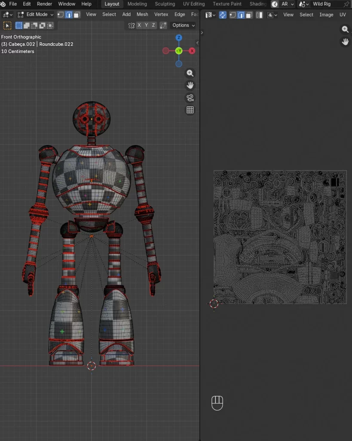The image size is (352, 441).
Task: Expand the Options dropdown
Action: (183, 25)
